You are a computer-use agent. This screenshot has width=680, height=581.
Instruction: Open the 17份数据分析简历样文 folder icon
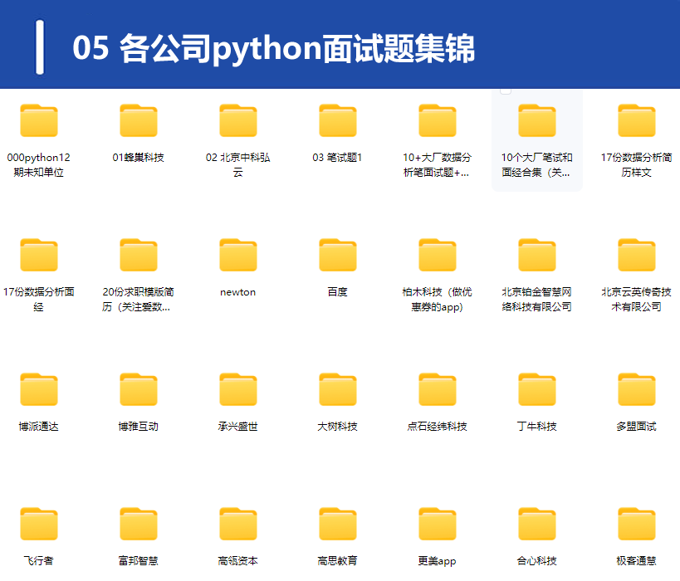click(637, 120)
